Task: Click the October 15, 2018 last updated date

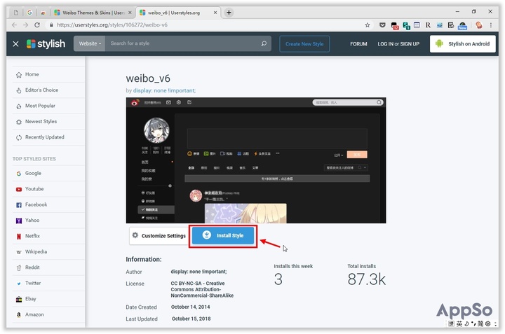Action: (x=191, y=319)
